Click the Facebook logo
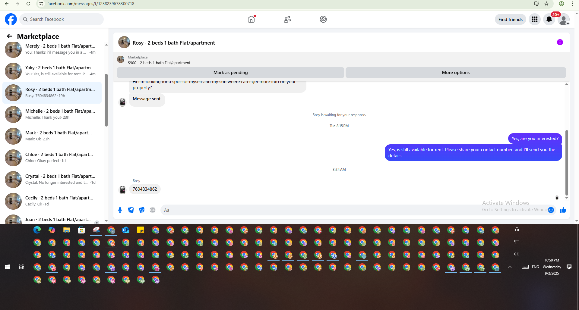 [11, 19]
